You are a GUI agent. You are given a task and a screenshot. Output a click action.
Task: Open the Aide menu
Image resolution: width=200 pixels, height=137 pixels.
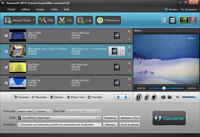pyautogui.click(x=66, y=10)
